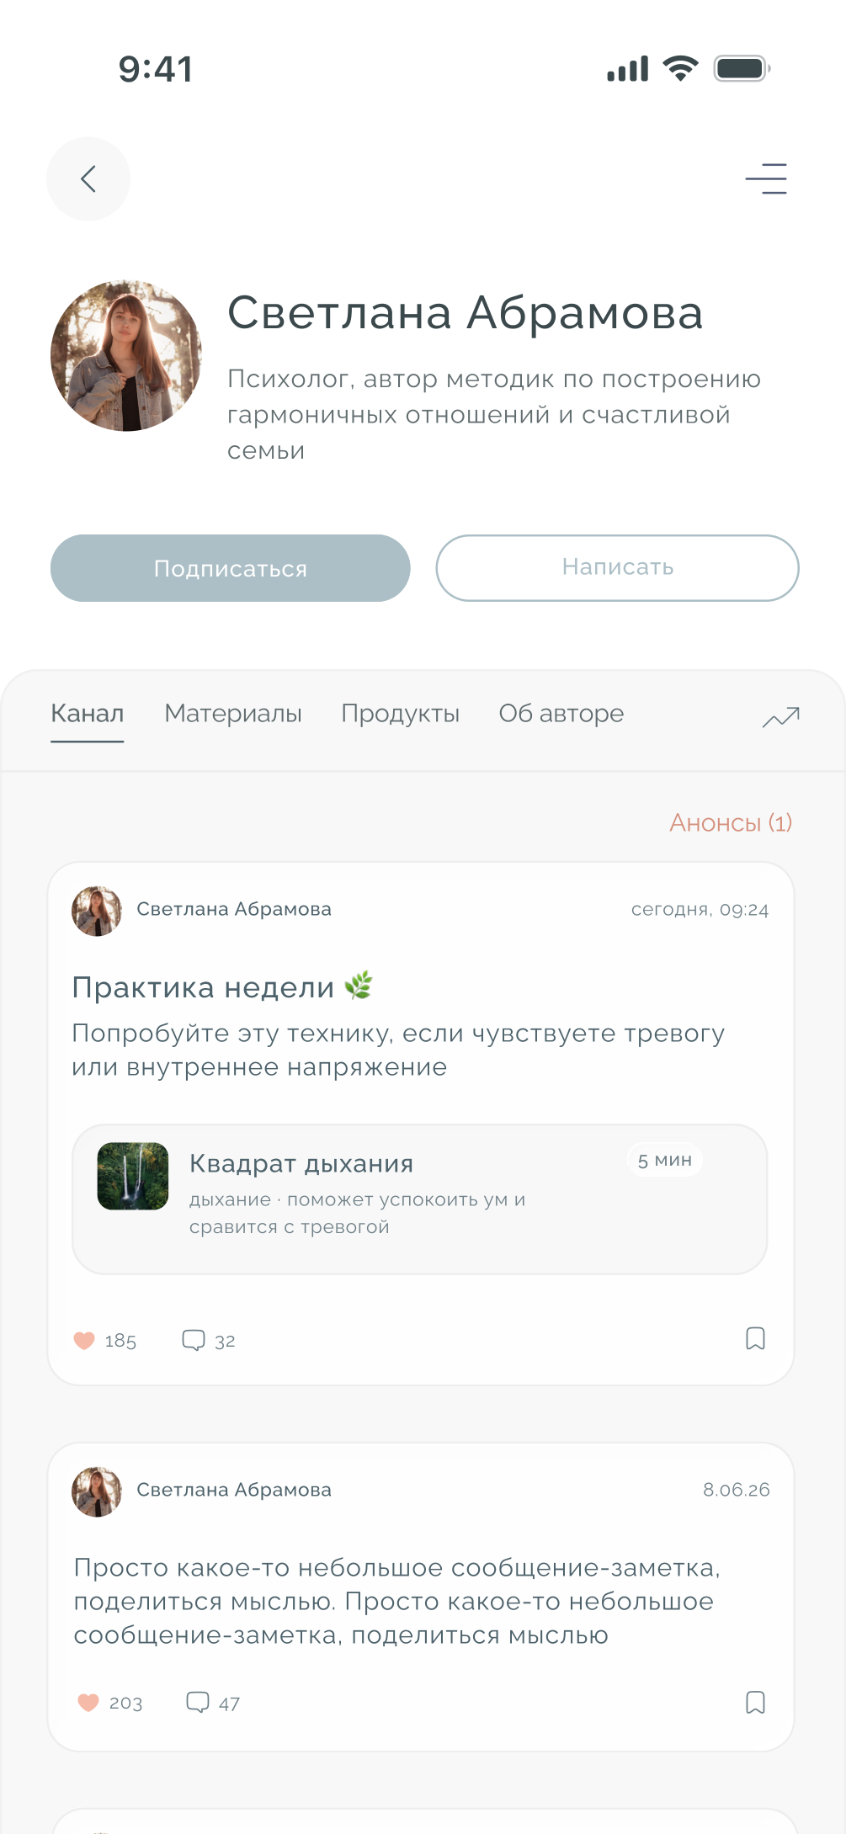Viewport: 846px width, 1834px height.
Task: Tap the Написать button
Action: coord(617,568)
